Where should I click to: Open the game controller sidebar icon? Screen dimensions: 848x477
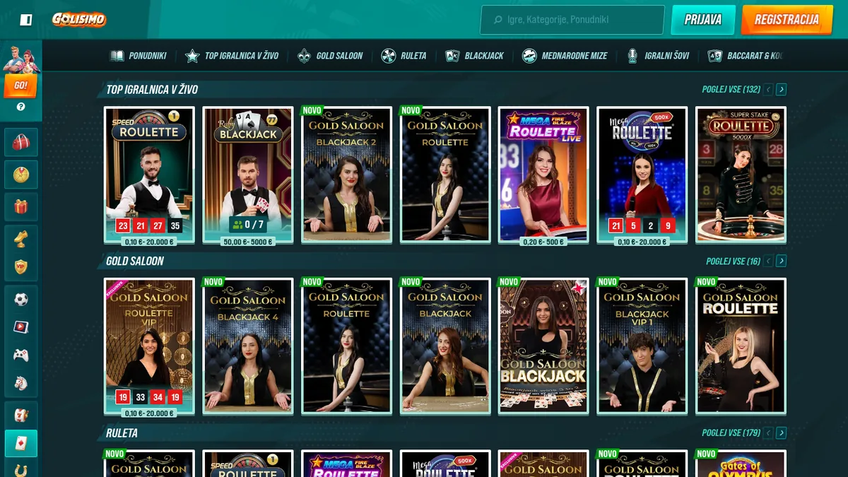pyautogui.click(x=21, y=355)
